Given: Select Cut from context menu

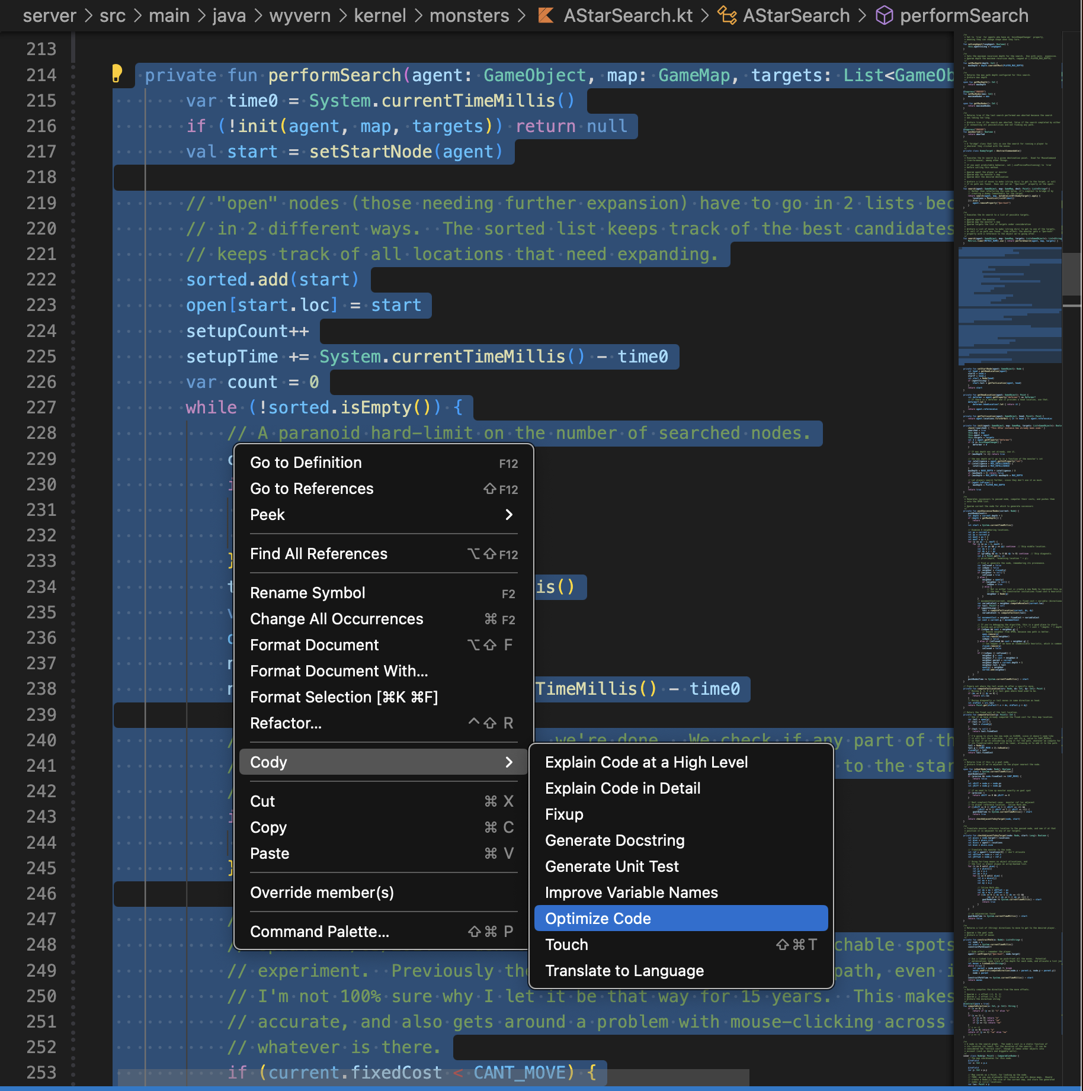Looking at the screenshot, I should coord(383,801).
